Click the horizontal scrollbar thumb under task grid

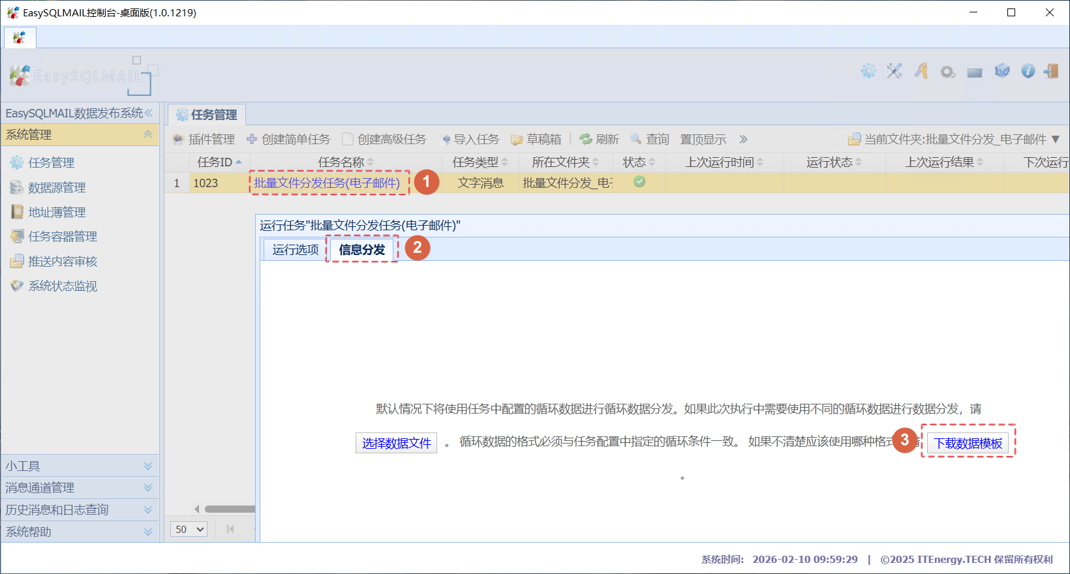230,509
